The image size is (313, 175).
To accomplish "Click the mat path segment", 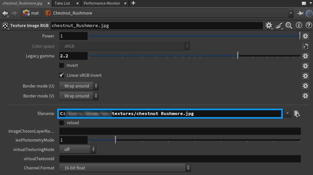I will [x=31, y=13].
